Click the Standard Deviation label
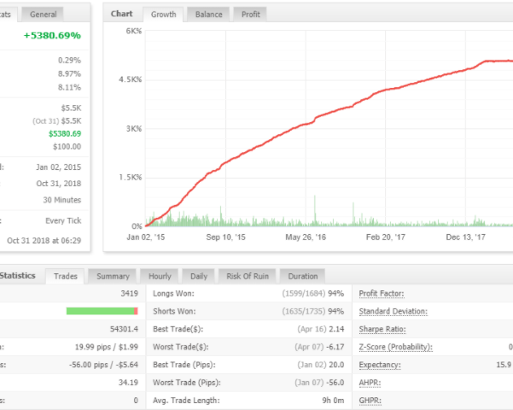Image resolution: width=513 pixels, height=410 pixels. 393,311
